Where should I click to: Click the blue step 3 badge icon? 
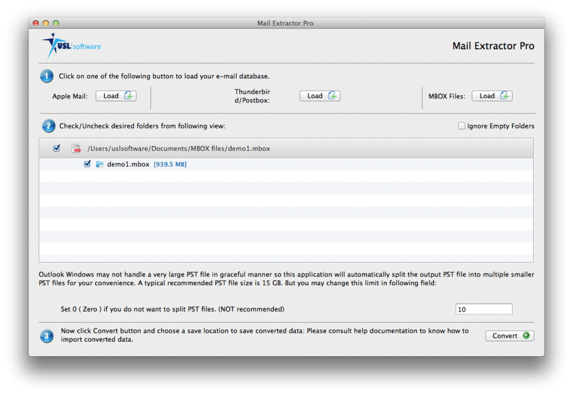click(x=46, y=336)
